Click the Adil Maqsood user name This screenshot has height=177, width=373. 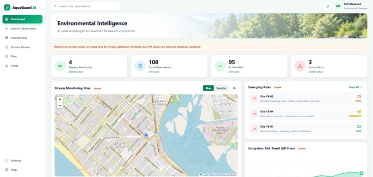pos(352,4)
